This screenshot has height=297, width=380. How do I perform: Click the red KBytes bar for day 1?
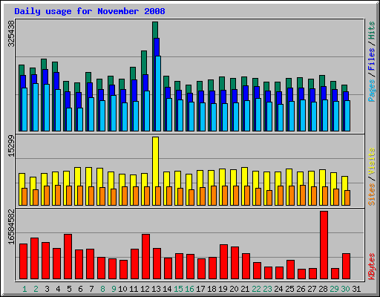click(23, 261)
